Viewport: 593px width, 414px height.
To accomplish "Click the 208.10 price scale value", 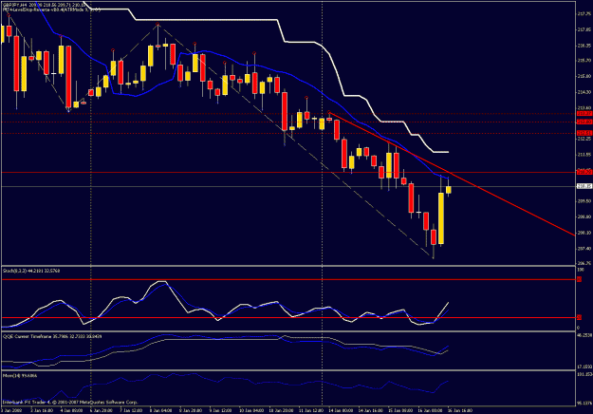I will pyautogui.click(x=584, y=233).
